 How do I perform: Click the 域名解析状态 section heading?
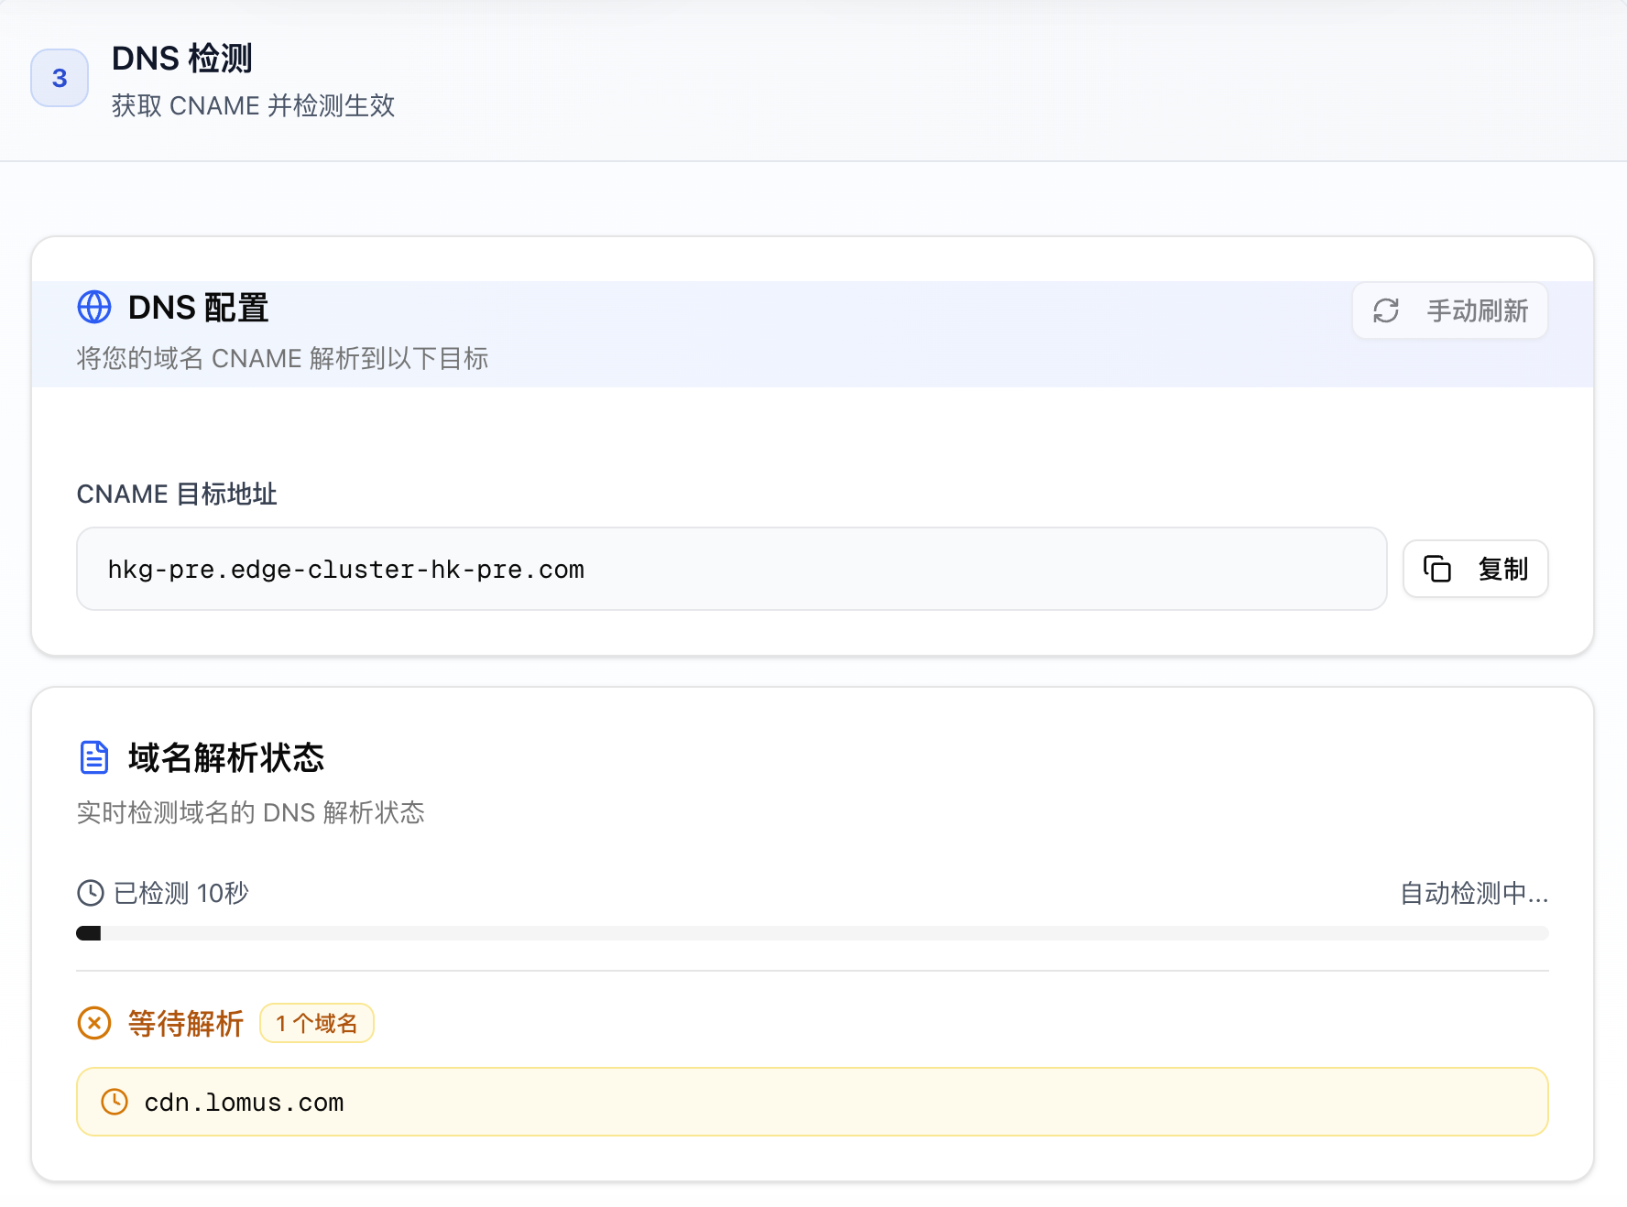tap(226, 757)
